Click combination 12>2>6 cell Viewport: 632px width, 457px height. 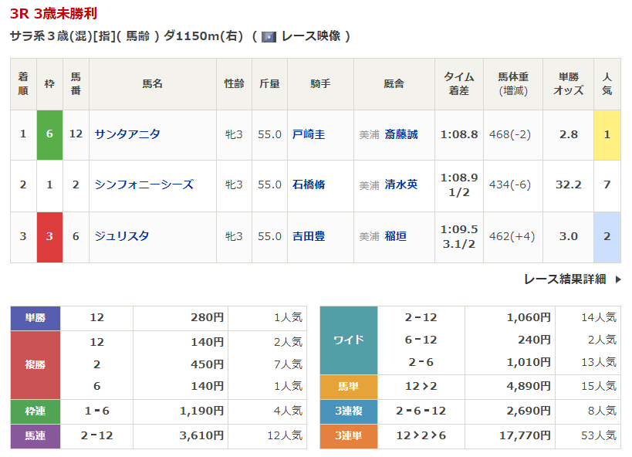point(421,436)
